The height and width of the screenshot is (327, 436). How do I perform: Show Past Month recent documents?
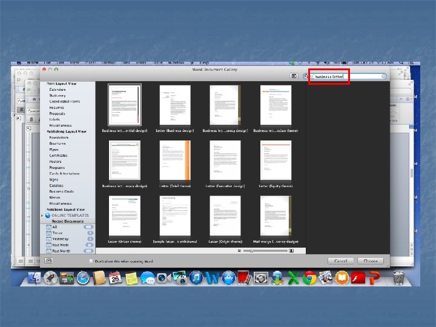pos(61,251)
